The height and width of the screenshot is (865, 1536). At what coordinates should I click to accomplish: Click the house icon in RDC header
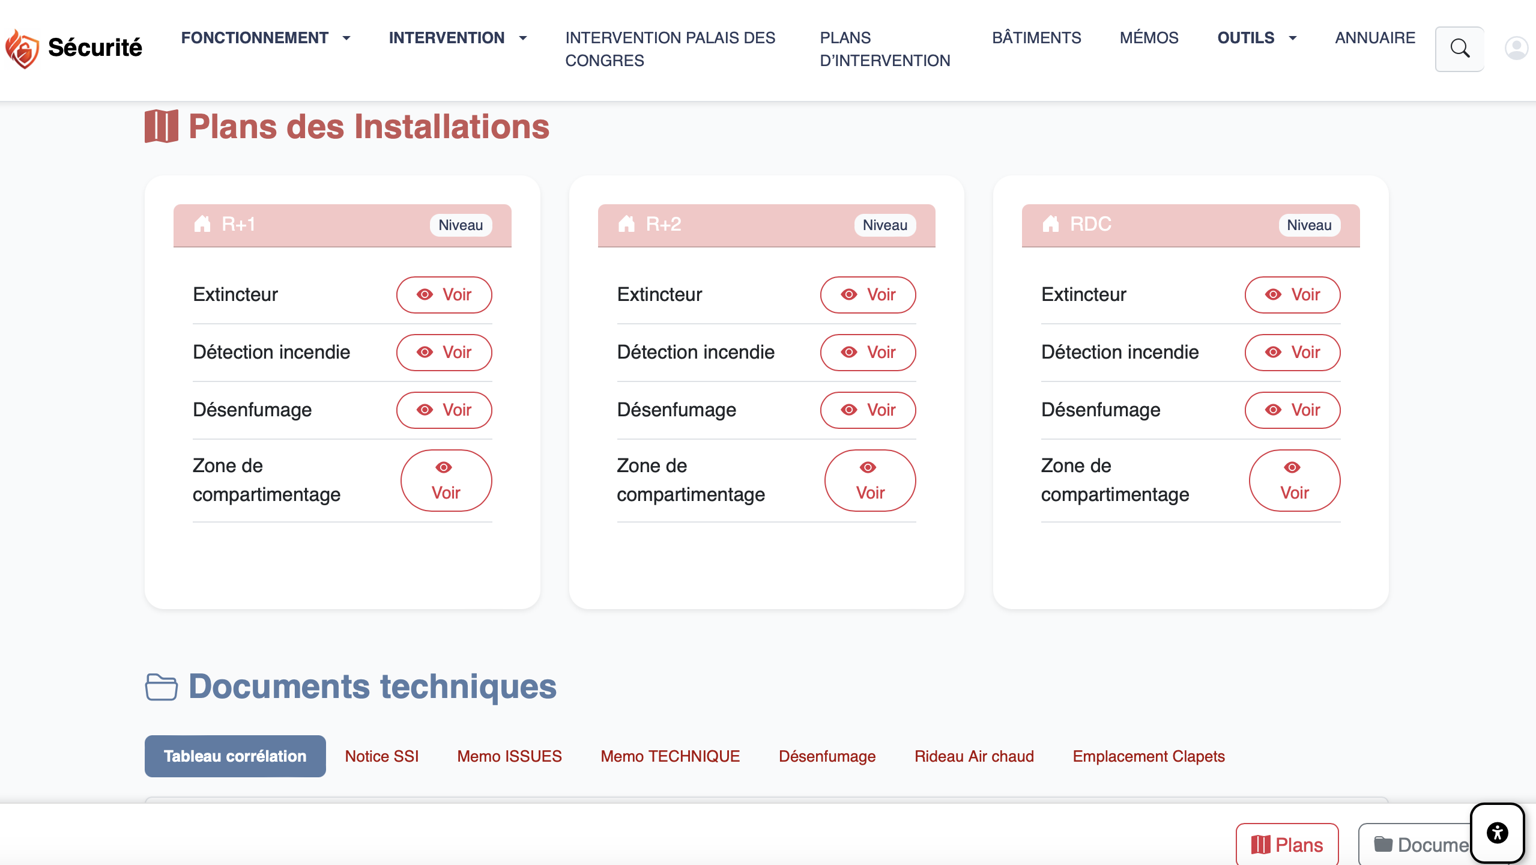(x=1051, y=224)
